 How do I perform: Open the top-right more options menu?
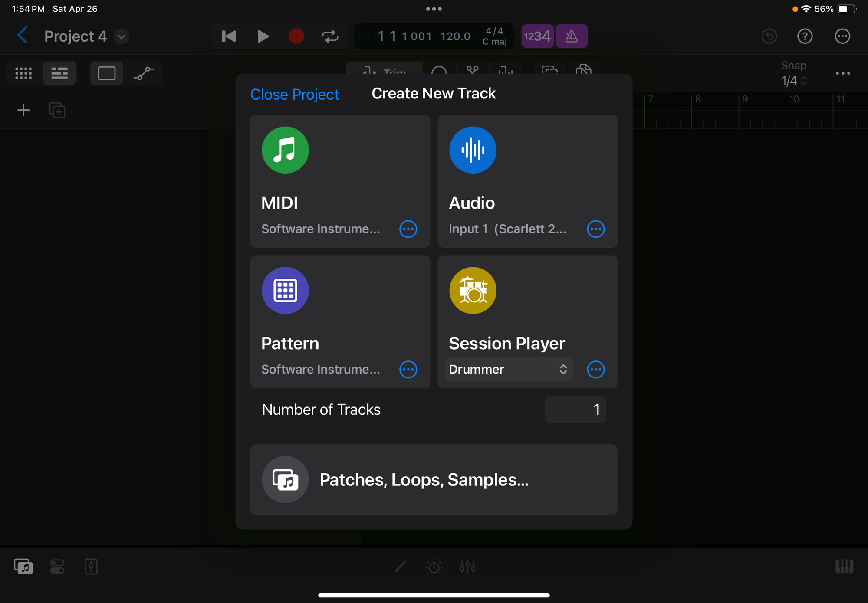pos(842,36)
